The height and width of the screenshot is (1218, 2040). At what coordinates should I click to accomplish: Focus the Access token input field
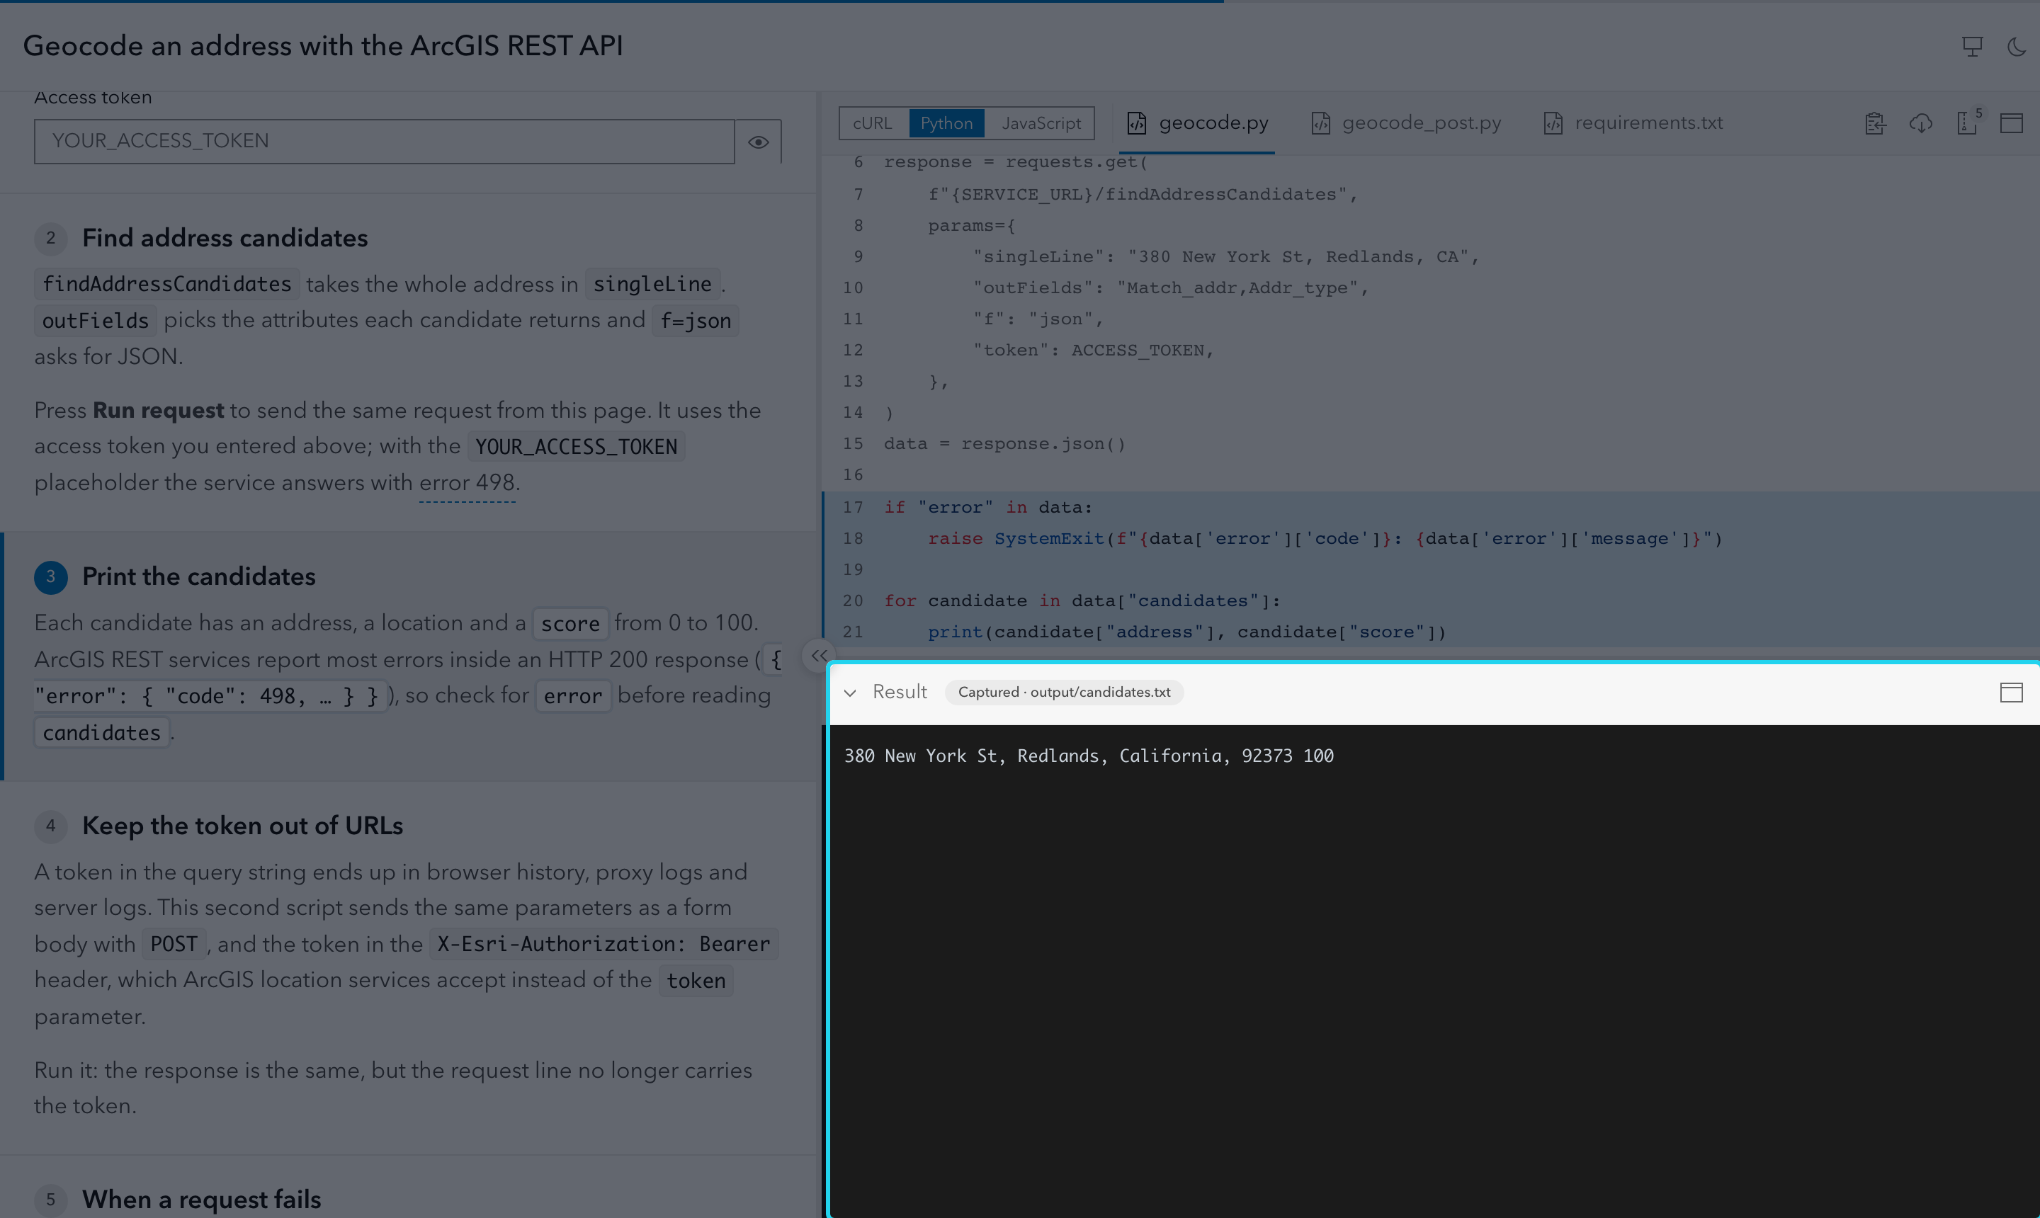(x=384, y=141)
